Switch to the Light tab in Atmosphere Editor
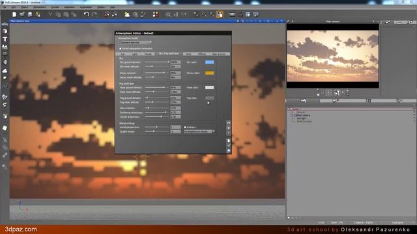The image size is (417, 234). (135, 54)
